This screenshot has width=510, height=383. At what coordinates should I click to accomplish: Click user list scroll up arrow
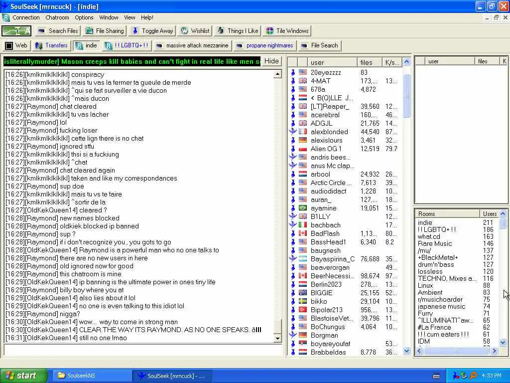[406, 61]
